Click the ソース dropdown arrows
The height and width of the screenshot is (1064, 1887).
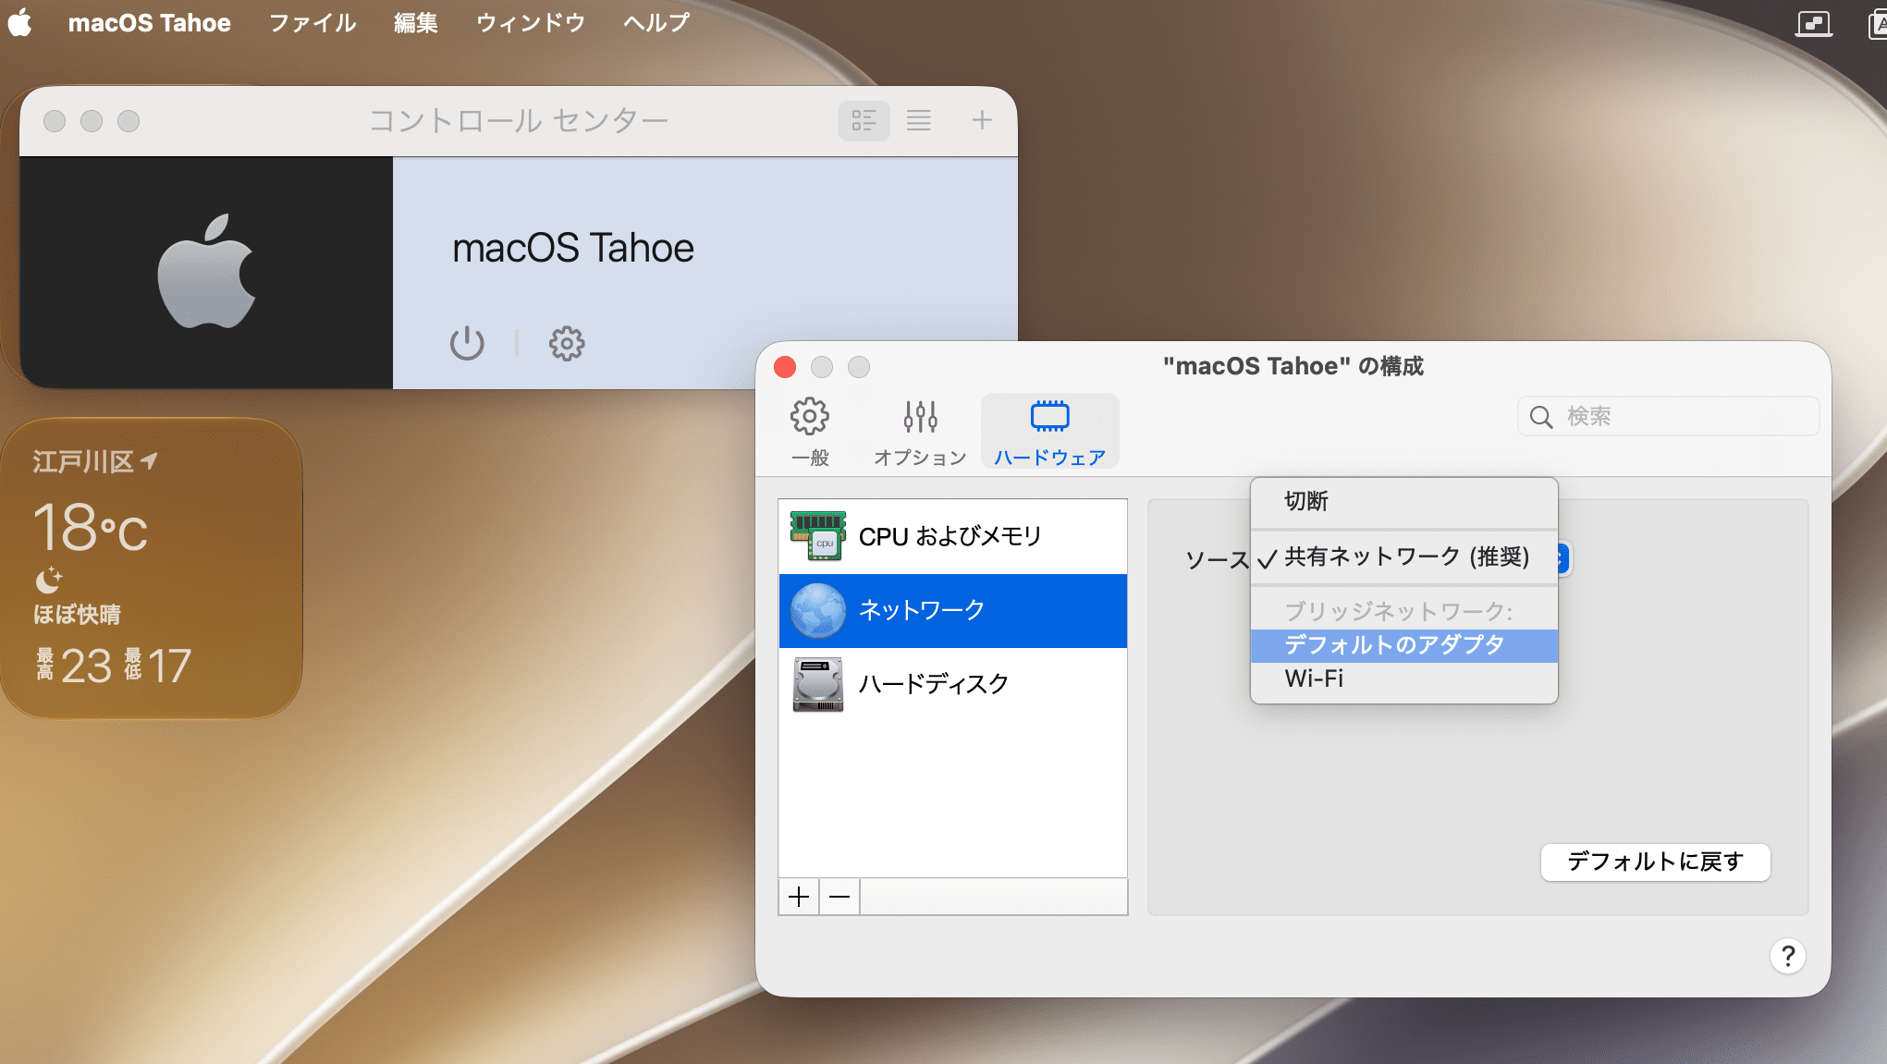[x=1562, y=558]
